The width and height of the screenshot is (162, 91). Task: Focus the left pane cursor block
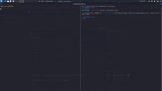point(1,9)
